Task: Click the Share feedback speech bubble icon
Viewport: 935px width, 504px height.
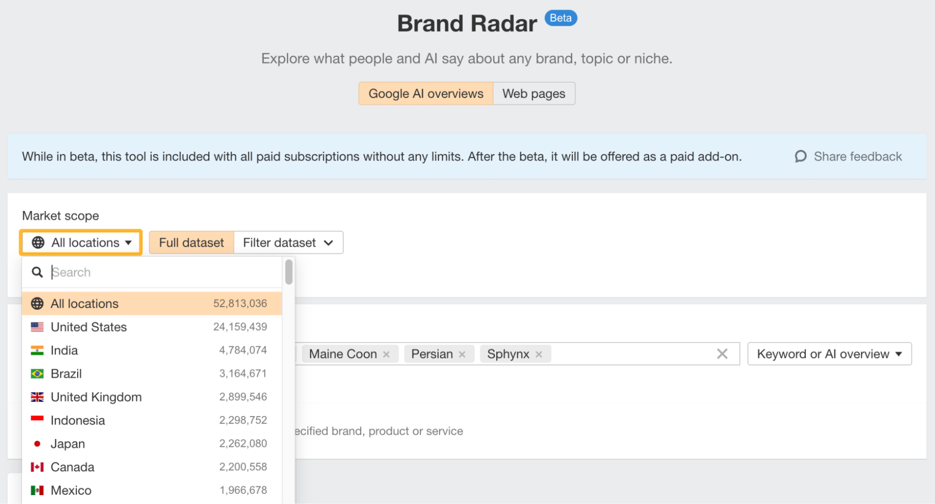Action: click(x=800, y=156)
